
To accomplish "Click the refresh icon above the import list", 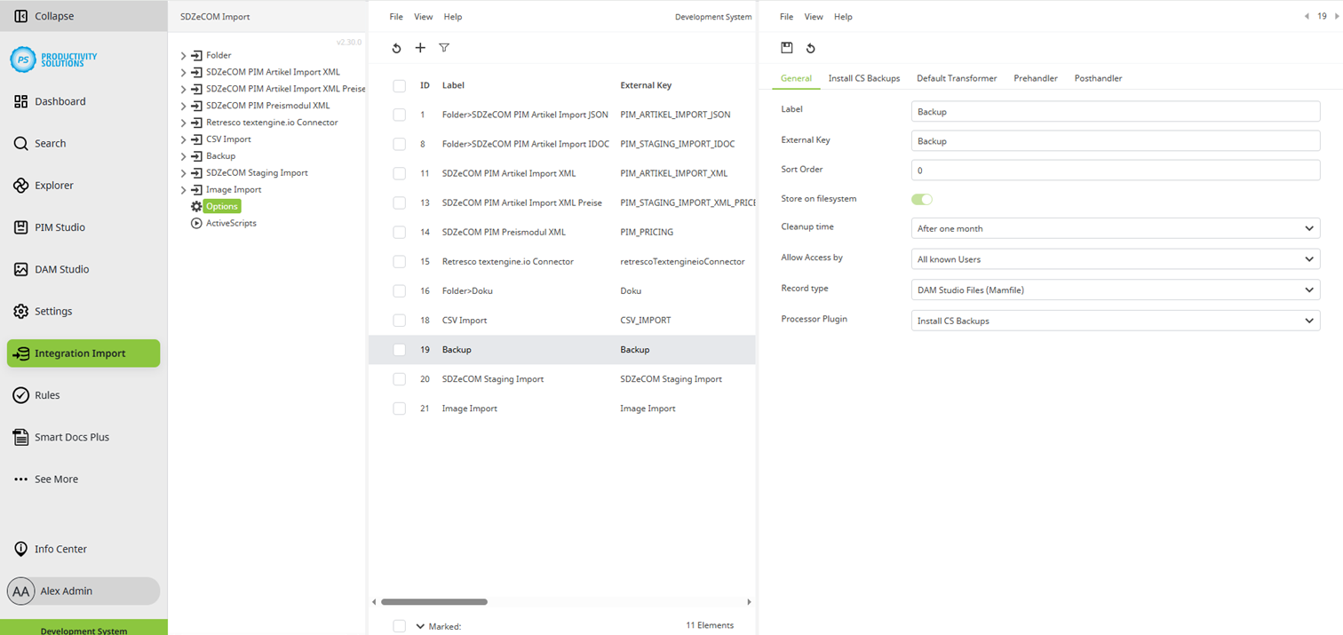I will (396, 48).
